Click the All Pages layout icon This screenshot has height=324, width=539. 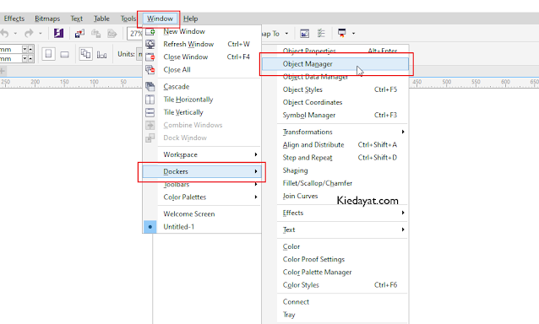click(85, 54)
